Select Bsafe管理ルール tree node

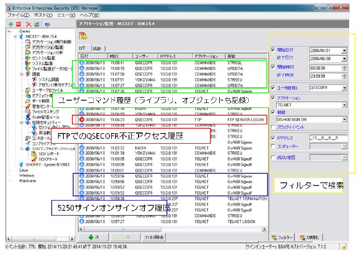[46, 117]
